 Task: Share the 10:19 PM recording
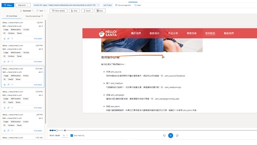click(8, 108)
